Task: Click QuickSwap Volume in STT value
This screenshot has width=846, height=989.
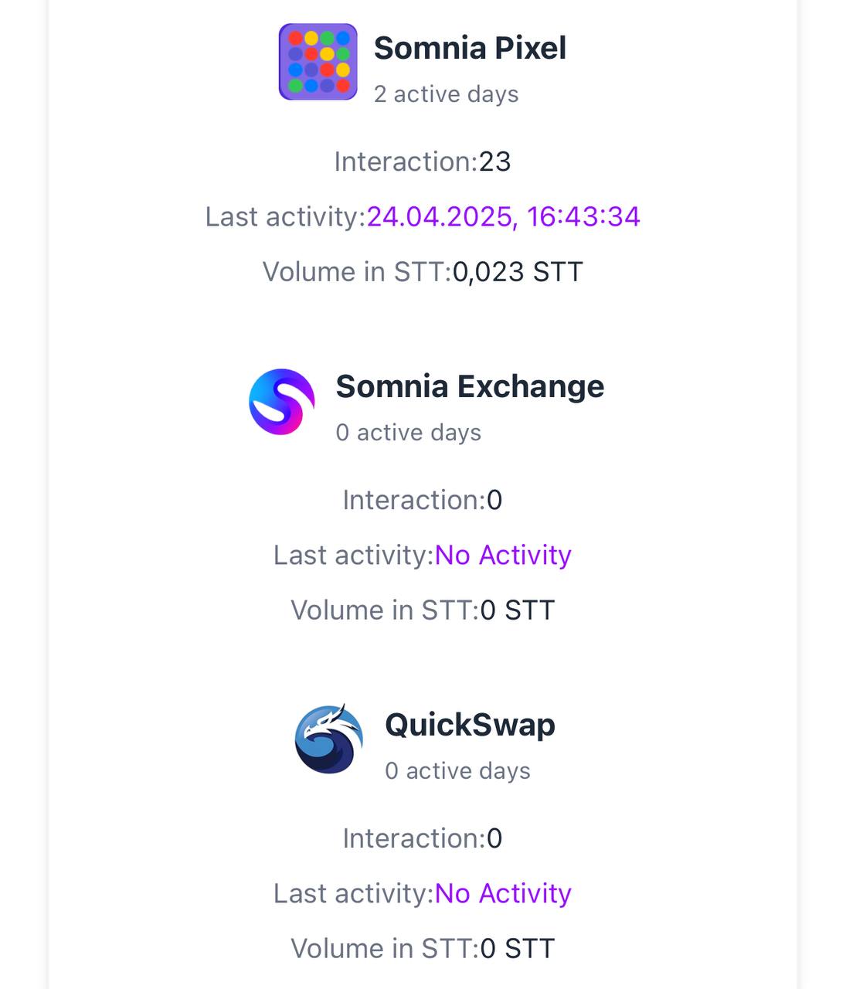Action: pyautogui.click(x=518, y=949)
